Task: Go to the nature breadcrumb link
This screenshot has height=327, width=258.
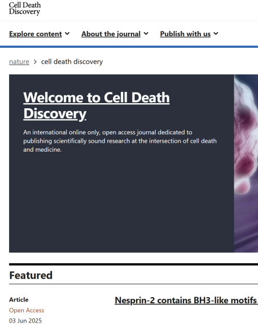Action: [19, 61]
